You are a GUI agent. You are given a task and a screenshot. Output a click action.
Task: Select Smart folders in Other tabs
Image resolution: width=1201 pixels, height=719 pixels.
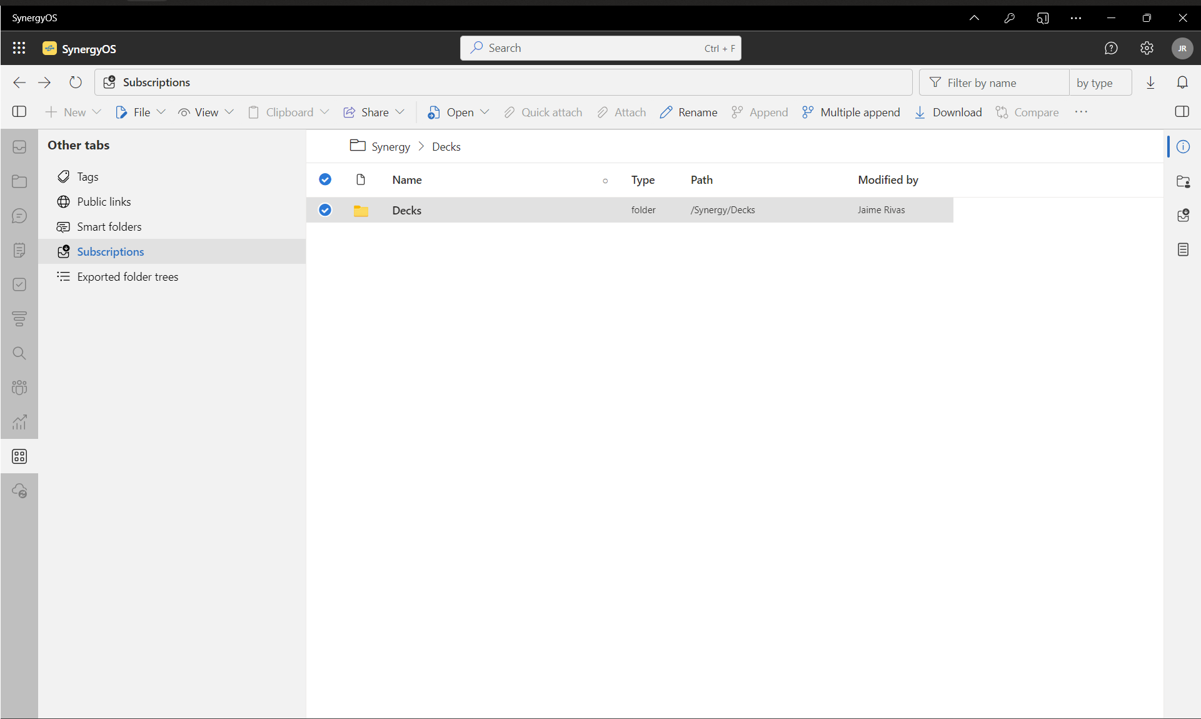[109, 227]
